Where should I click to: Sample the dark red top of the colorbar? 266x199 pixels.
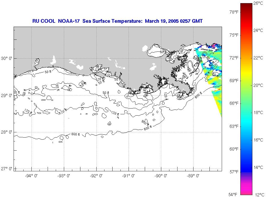coord(246,5)
